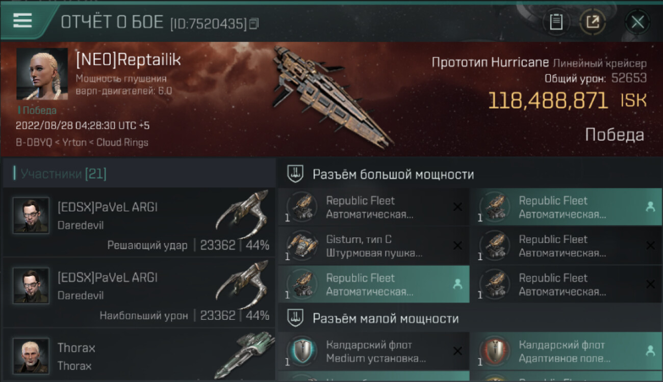663x382 pixels.
Task: Copy the battle report ID
Action: [x=254, y=23]
